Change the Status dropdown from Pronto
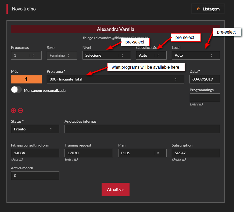 click(35, 129)
